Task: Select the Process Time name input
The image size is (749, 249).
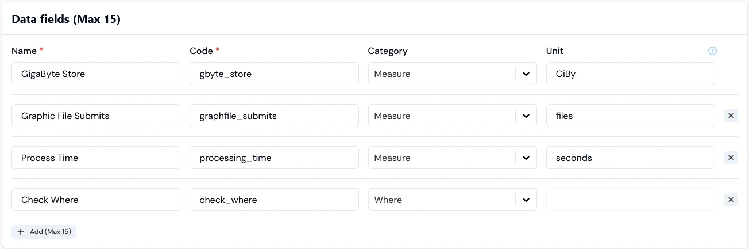Action: (x=96, y=158)
